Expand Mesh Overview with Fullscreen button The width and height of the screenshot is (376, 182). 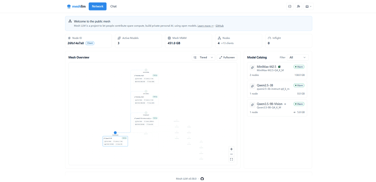tap(227, 57)
